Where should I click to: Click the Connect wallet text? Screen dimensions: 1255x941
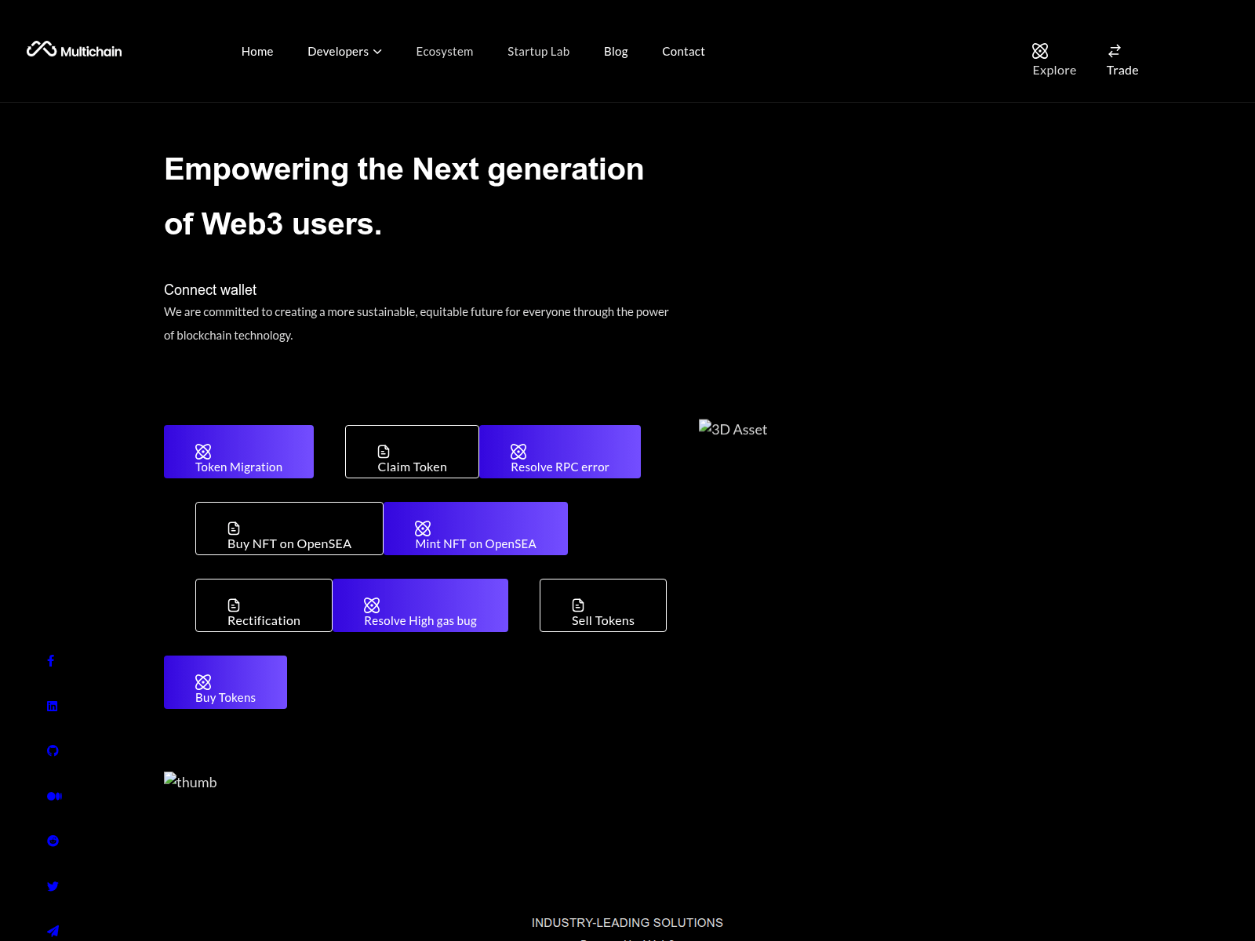tap(210, 289)
